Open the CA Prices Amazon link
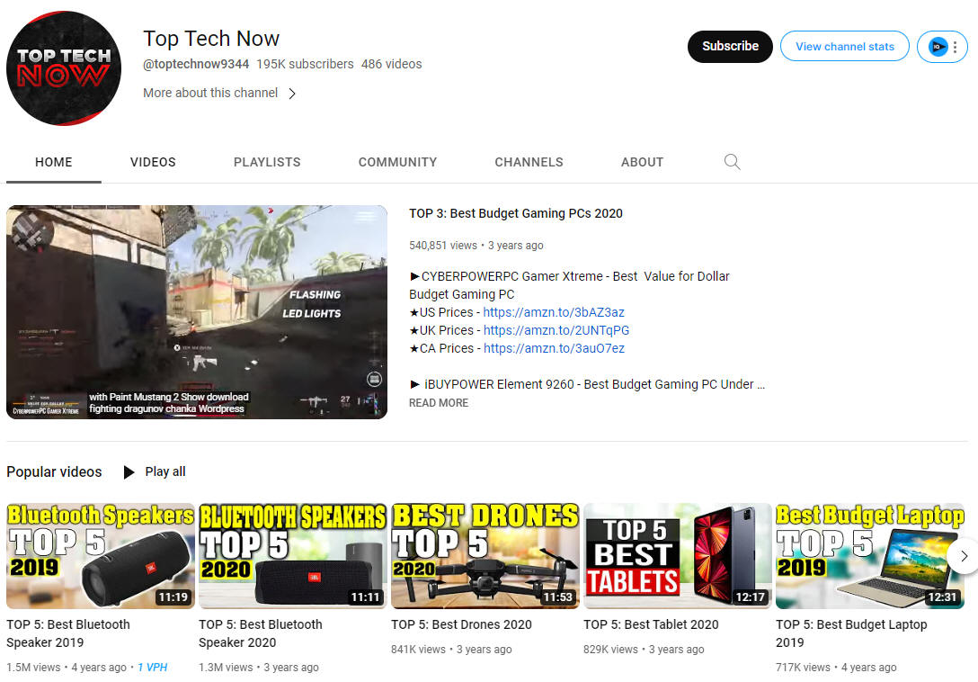This screenshot has width=978, height=682. (554, 348)
